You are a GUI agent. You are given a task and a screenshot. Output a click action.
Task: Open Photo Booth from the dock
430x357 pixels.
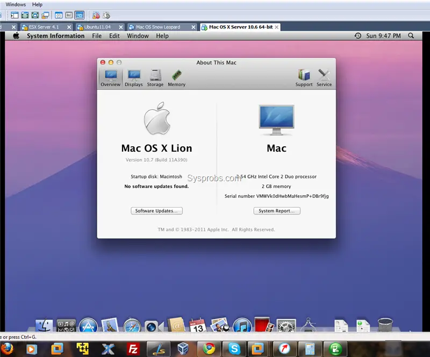263,325
